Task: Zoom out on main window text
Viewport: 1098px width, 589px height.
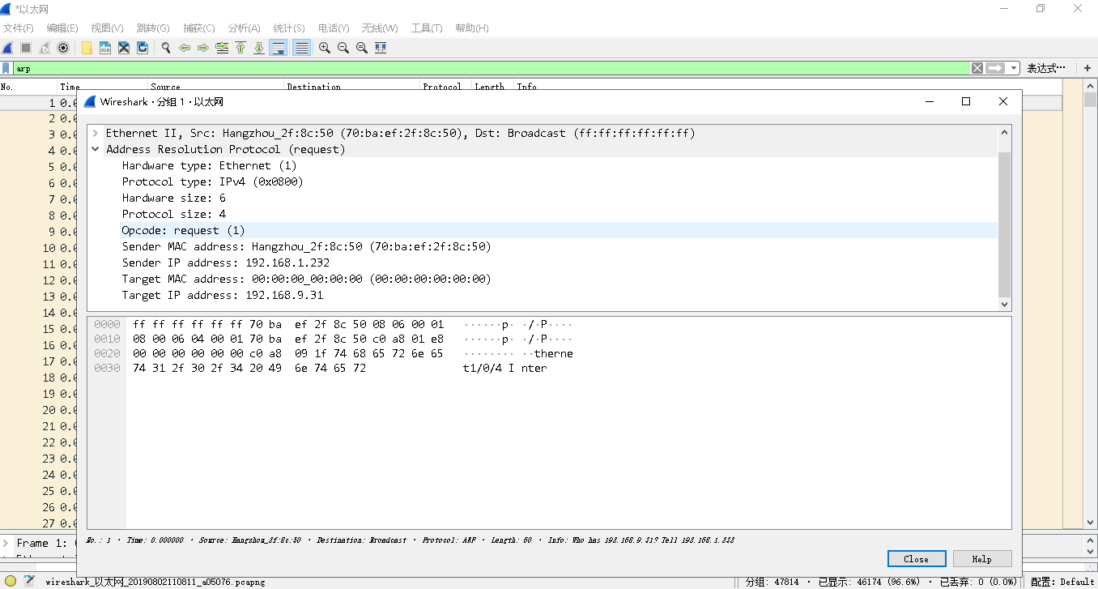Action: 343,48
